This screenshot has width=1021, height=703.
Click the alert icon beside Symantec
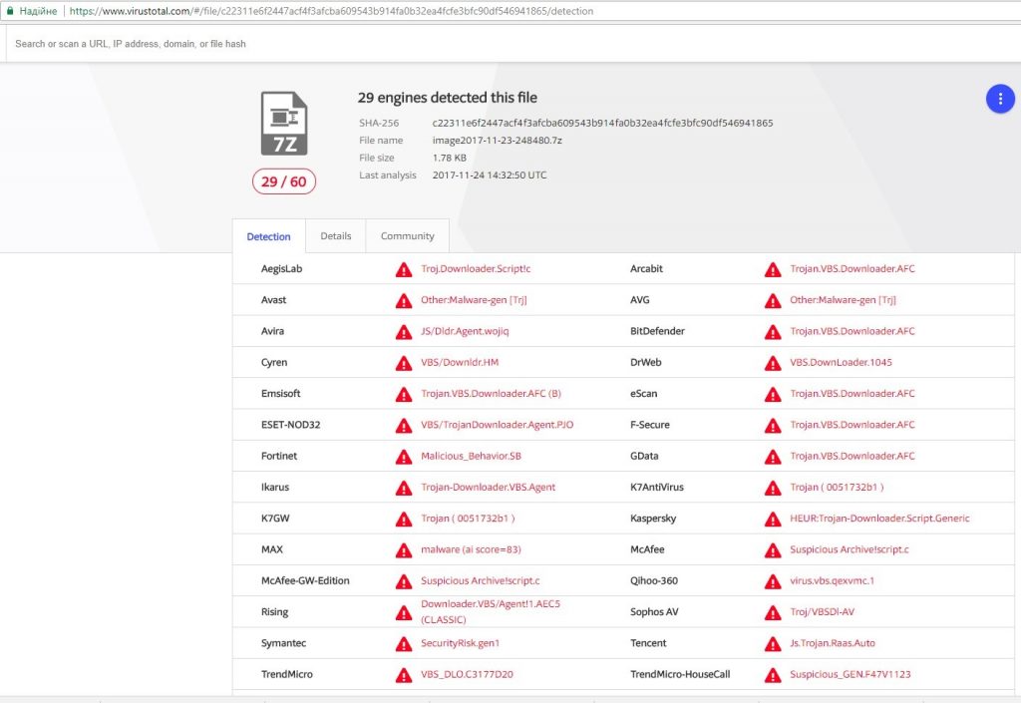(x=403, y=643)
